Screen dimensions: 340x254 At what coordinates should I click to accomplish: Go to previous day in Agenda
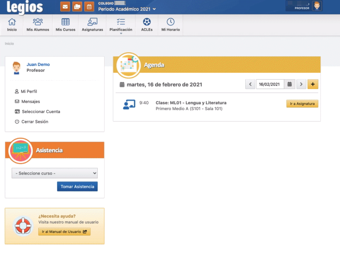(x=250, y=84)
